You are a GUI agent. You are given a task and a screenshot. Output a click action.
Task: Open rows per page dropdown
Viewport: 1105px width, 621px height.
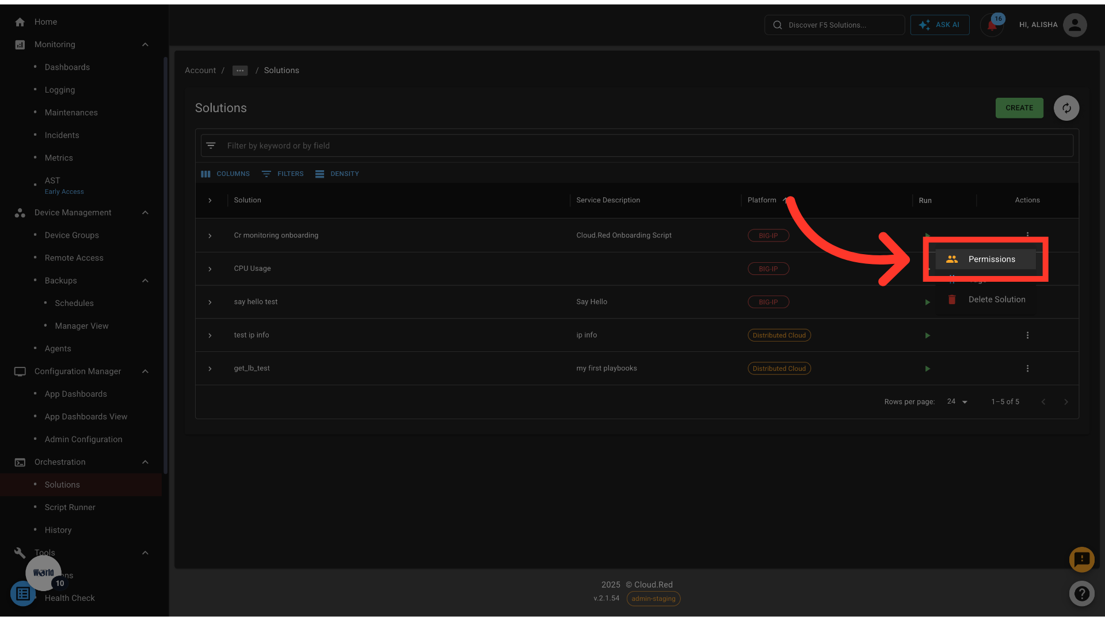click(x=957, y=402)
